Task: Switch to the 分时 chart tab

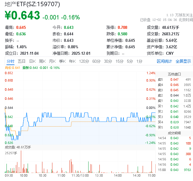Action: [x=10, y=61]
